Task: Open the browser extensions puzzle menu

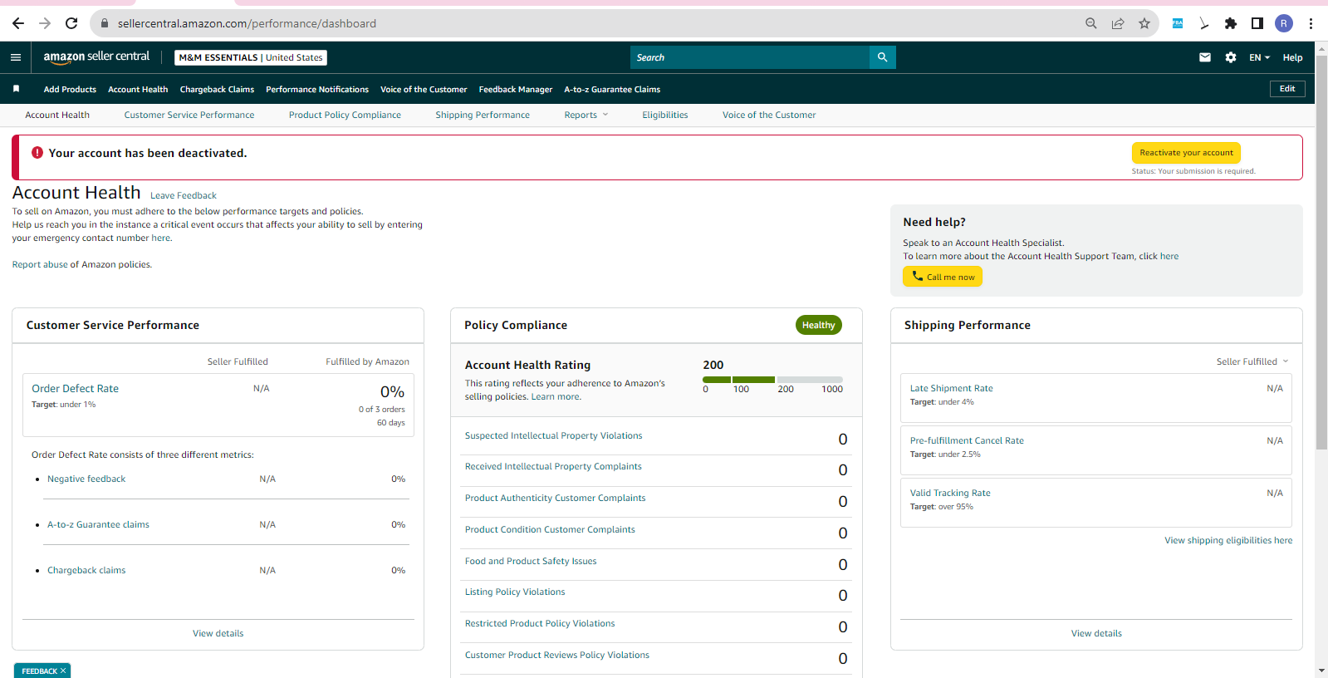Action: [1231, 23]
